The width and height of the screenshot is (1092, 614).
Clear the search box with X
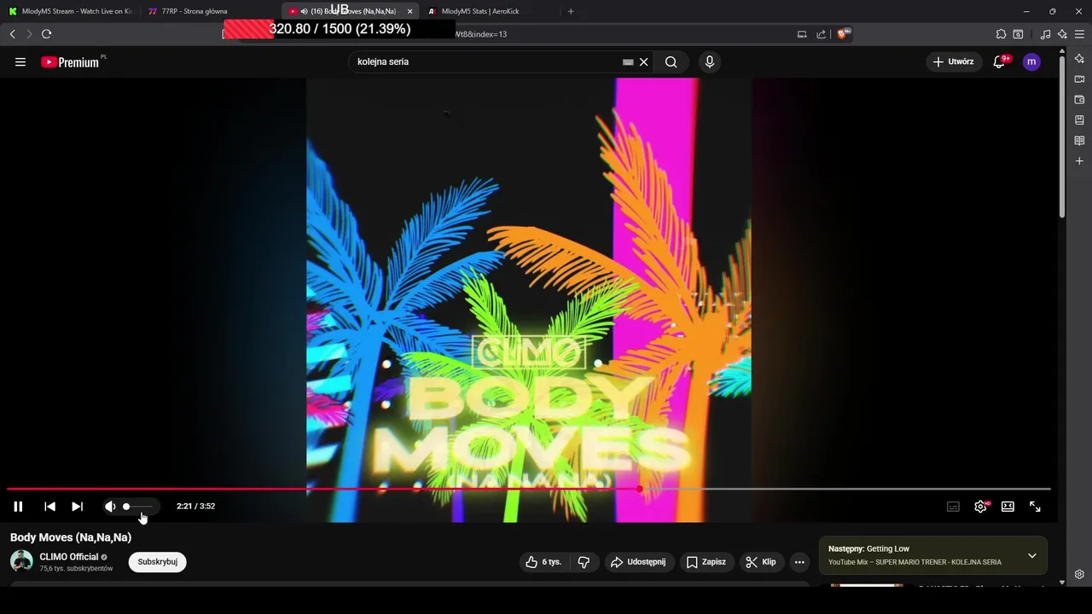[644, 61]
